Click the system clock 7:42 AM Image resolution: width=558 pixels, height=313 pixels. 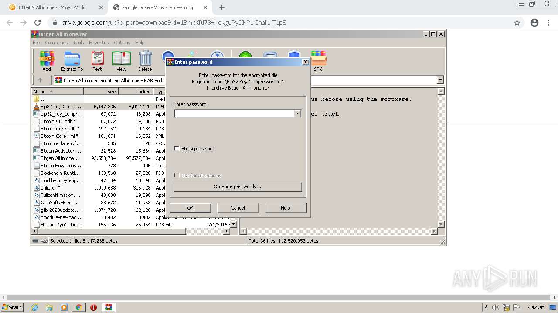[536, 307]
